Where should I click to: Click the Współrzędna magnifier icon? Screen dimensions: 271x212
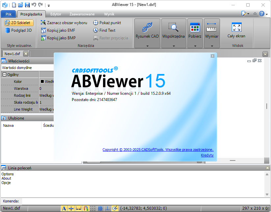[x=174, y=27]
